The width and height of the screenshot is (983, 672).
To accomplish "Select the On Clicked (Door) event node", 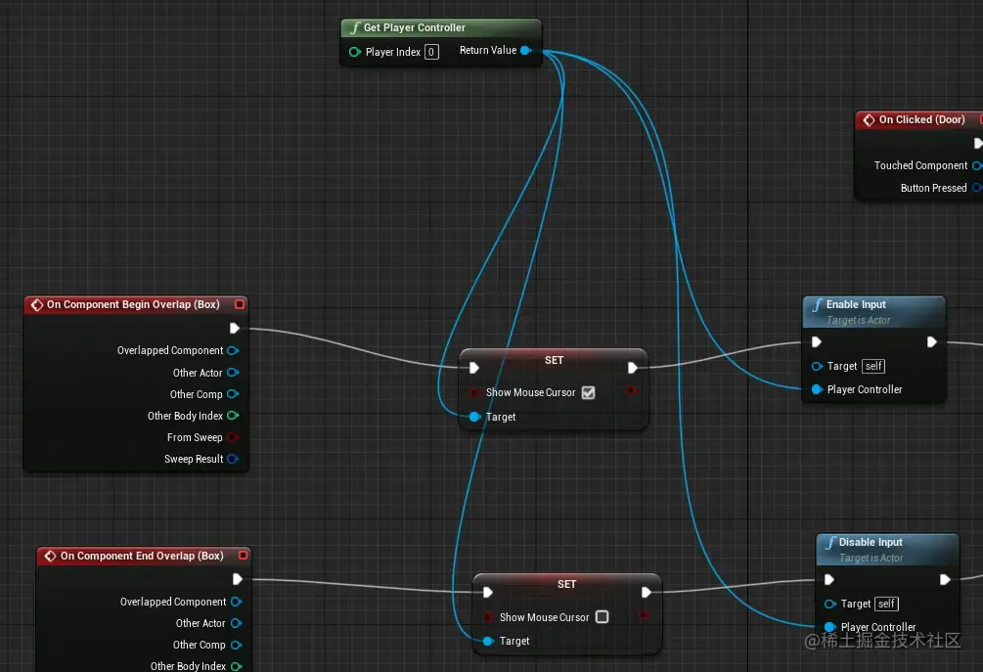I will tap(919, 119).
